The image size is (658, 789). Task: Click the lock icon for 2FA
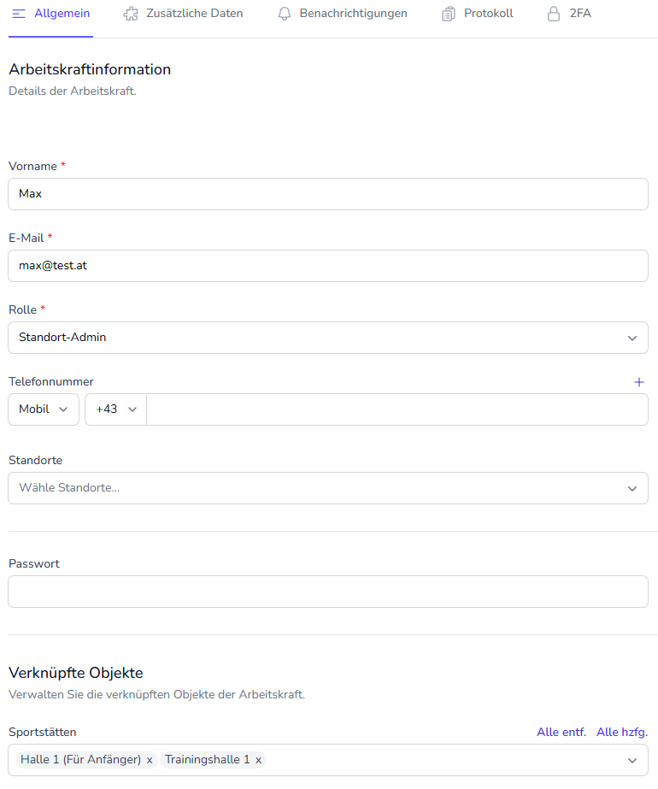(554, 14)
